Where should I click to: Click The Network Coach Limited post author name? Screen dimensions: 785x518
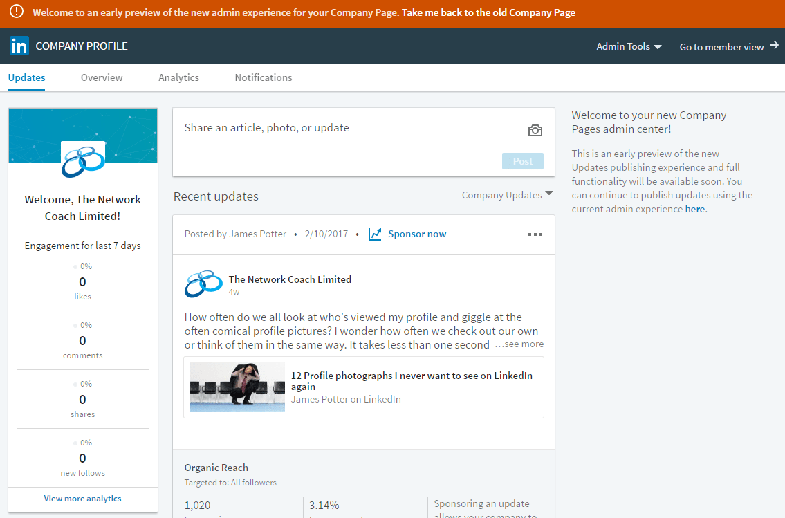pyautogui.click(x=290, y=279)
